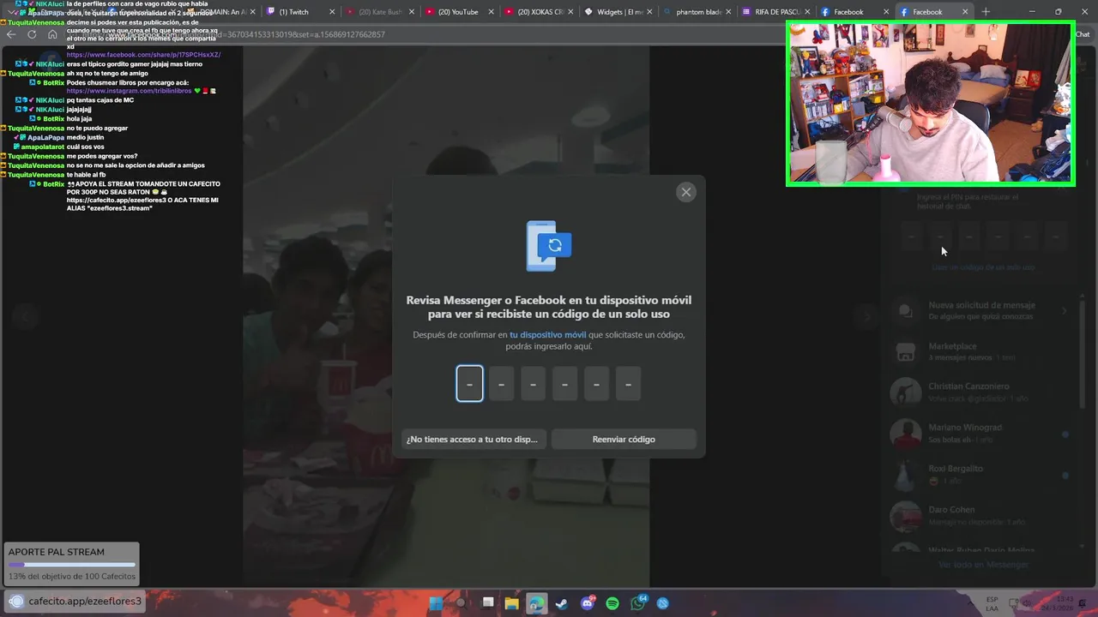The width and height of the screenshot is (1098, 617).
Task: Open chat with Roxi Bergalito
Action: pos(981,474)
